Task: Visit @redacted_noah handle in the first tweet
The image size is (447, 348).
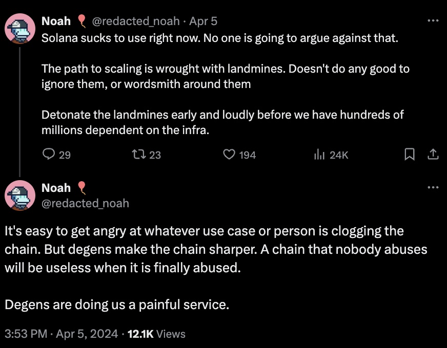Action: coord(136,21)
